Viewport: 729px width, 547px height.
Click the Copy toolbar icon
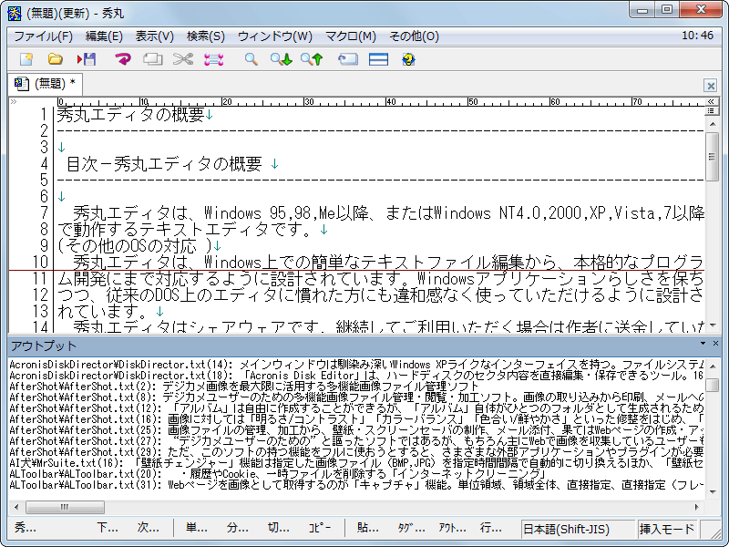tap(152, 59)
